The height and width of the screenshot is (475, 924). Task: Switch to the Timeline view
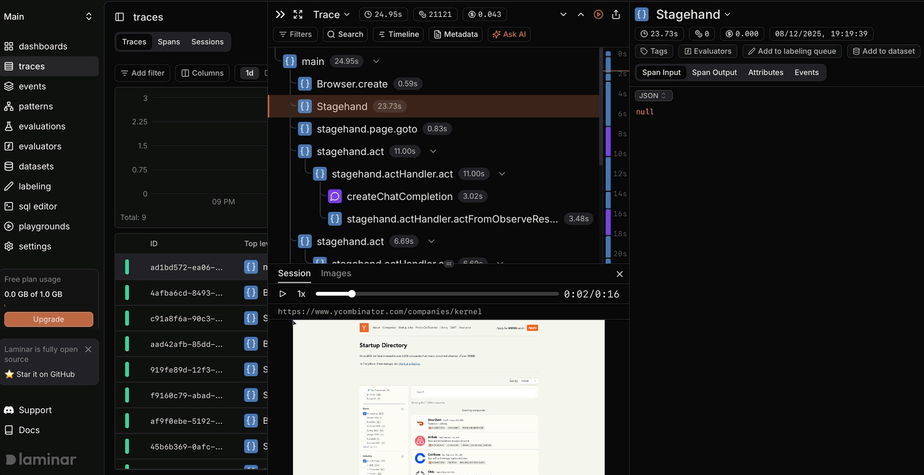(x=398, y=34)
